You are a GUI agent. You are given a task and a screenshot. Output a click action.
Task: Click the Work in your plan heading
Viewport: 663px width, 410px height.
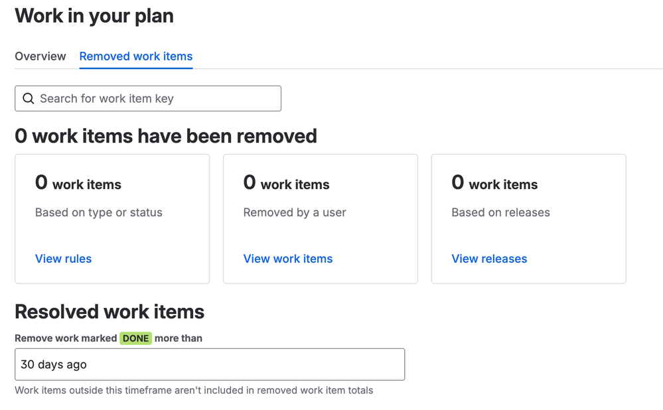point(94,16)
